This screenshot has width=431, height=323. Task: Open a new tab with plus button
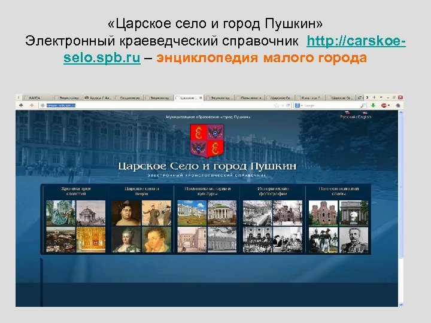click(x=374, y=97)
